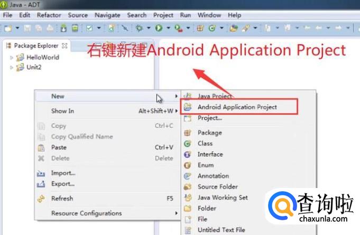
Task: Click the Print toolbar icon
Action: [50, 28]
